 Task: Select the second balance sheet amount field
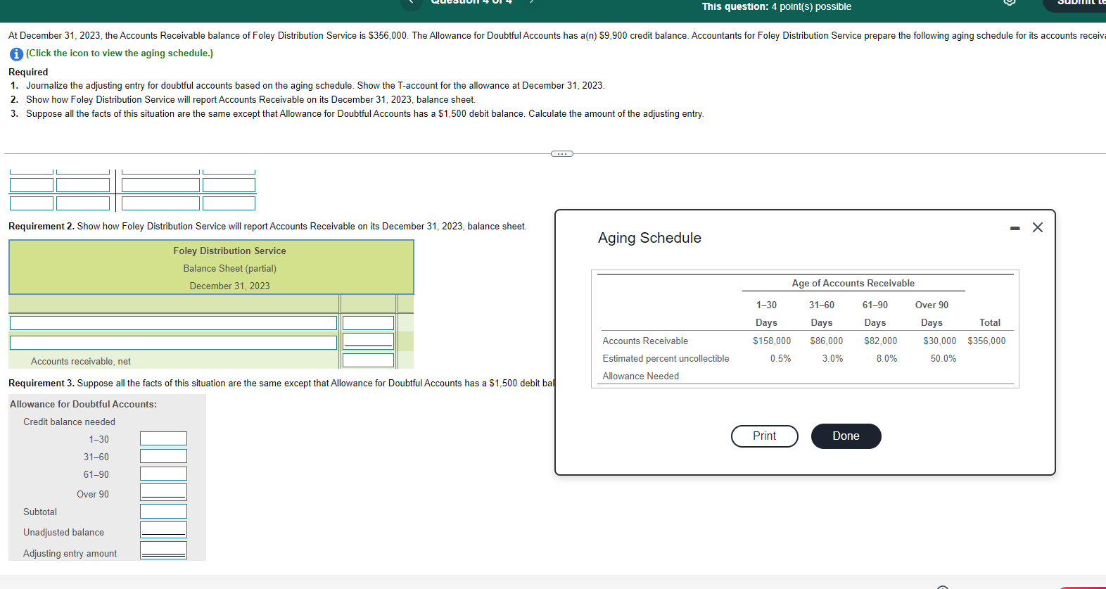(368, 341)
